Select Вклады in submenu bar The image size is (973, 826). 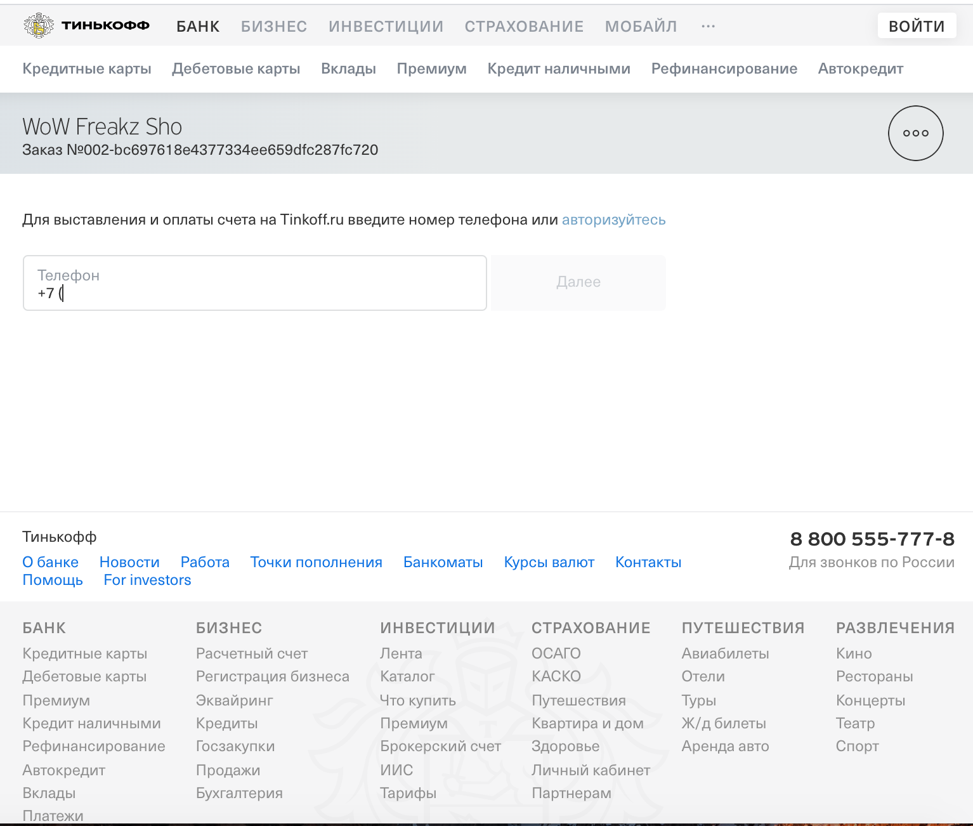click(x=348, y=69)
